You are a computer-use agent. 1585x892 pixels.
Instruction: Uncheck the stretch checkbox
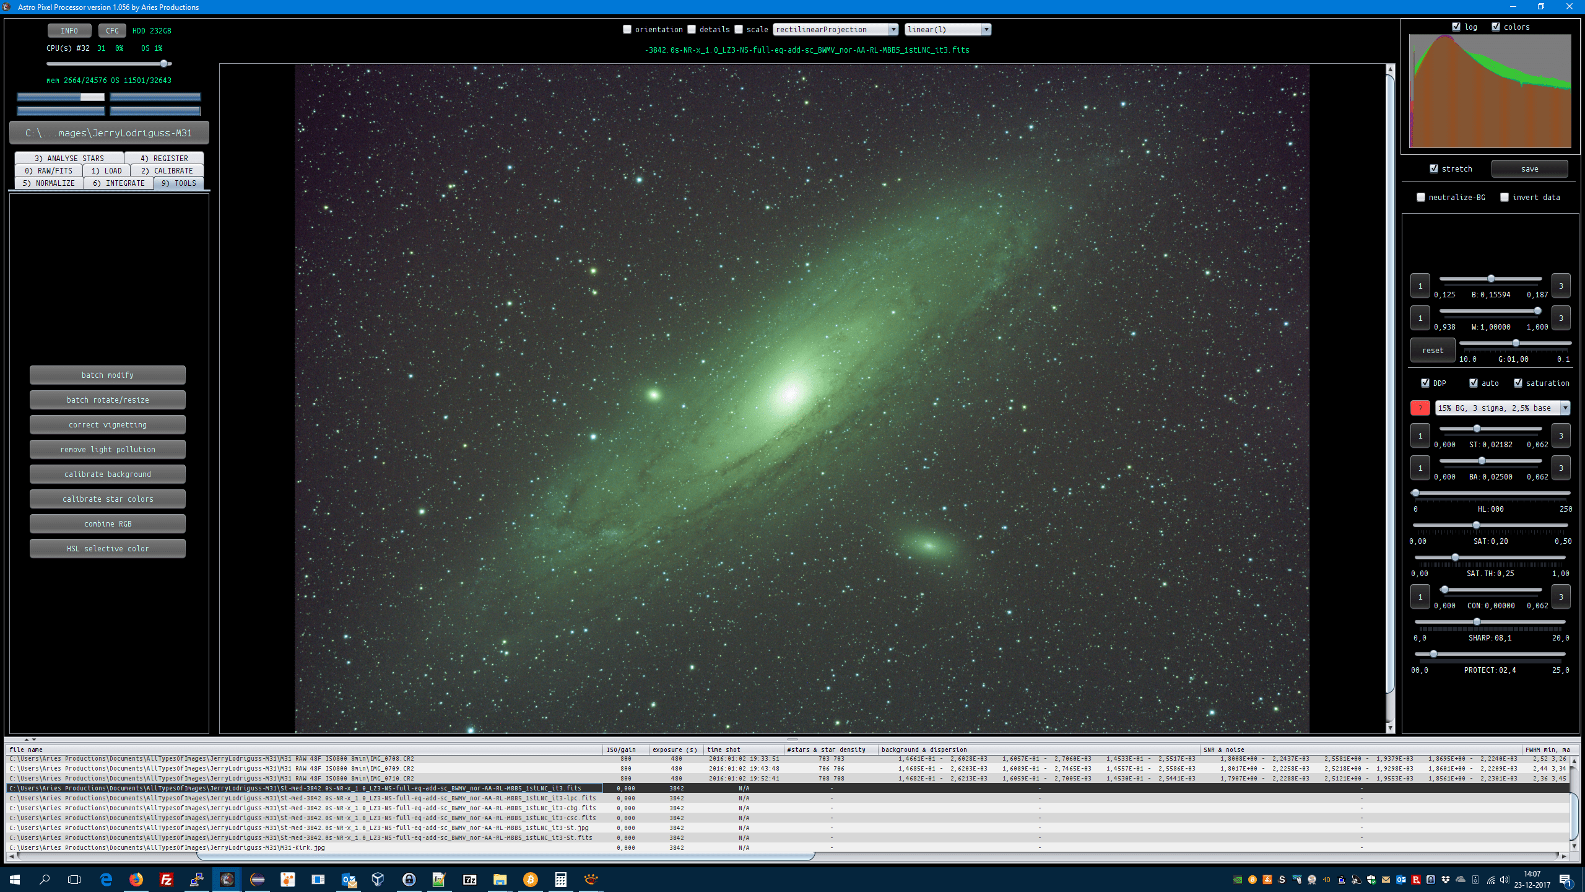1434,168
